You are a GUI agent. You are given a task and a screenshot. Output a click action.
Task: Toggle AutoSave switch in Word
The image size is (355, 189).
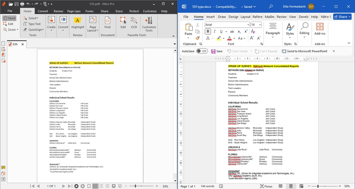click(202, 51)
